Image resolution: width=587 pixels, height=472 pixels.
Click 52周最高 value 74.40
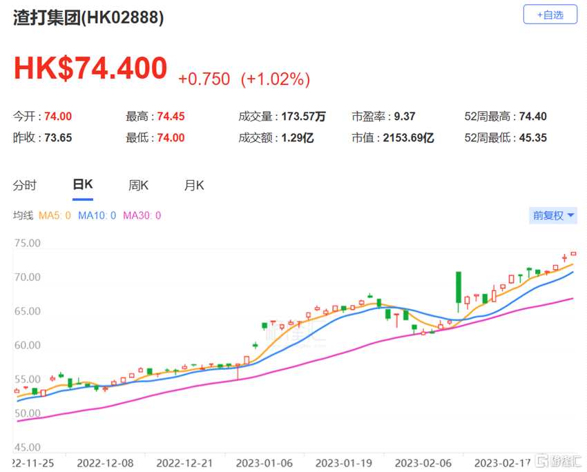tap(533, 117)
